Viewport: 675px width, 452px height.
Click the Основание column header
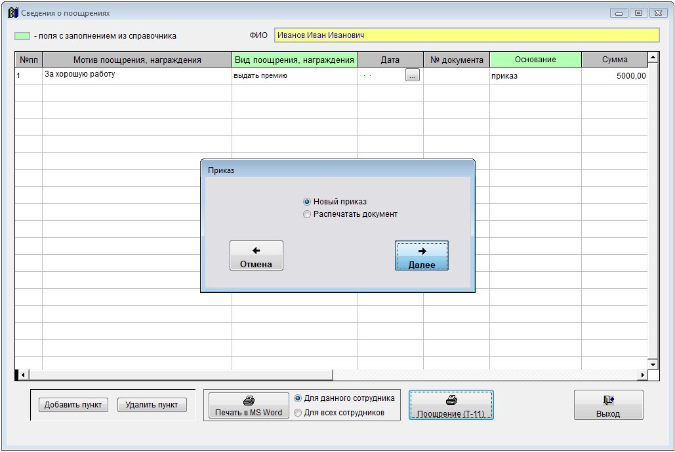click(x=535, y=60)
